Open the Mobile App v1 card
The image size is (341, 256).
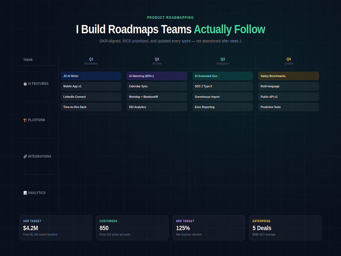(x=91, y=86)
